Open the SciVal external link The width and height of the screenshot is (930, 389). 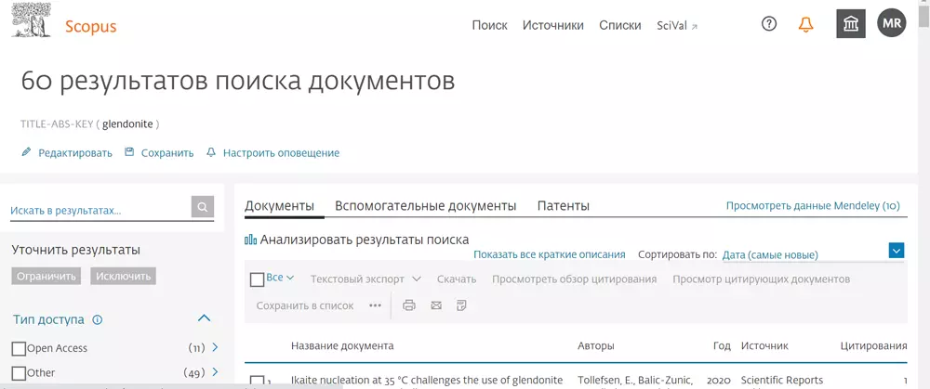[x=677, y=26]
